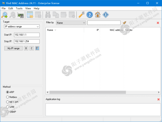Click into the Start IP field
Image resolution: width=162 pixels, height=122 pixels.
(27, 35)
